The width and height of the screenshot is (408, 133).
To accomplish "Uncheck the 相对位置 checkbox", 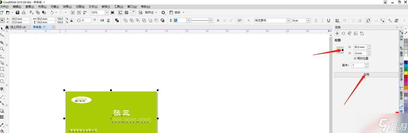I will point(355,58).
